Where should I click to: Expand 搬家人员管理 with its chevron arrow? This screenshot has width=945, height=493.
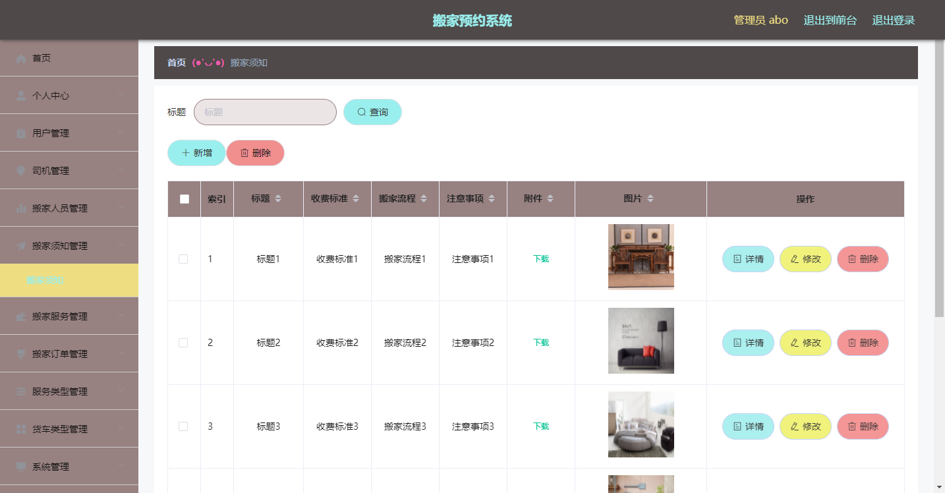pyautogui.click(x=121, y=208)
